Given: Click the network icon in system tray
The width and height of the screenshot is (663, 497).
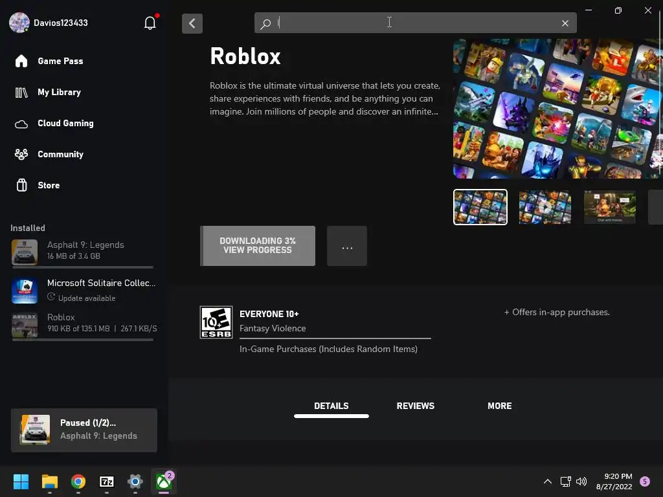Looking at the screenshot, I should 565,481.
